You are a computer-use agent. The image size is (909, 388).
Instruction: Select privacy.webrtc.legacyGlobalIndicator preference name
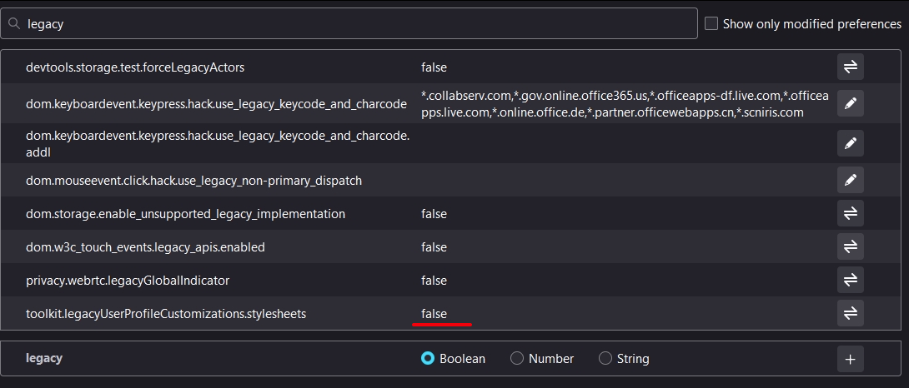click(128, 281)
